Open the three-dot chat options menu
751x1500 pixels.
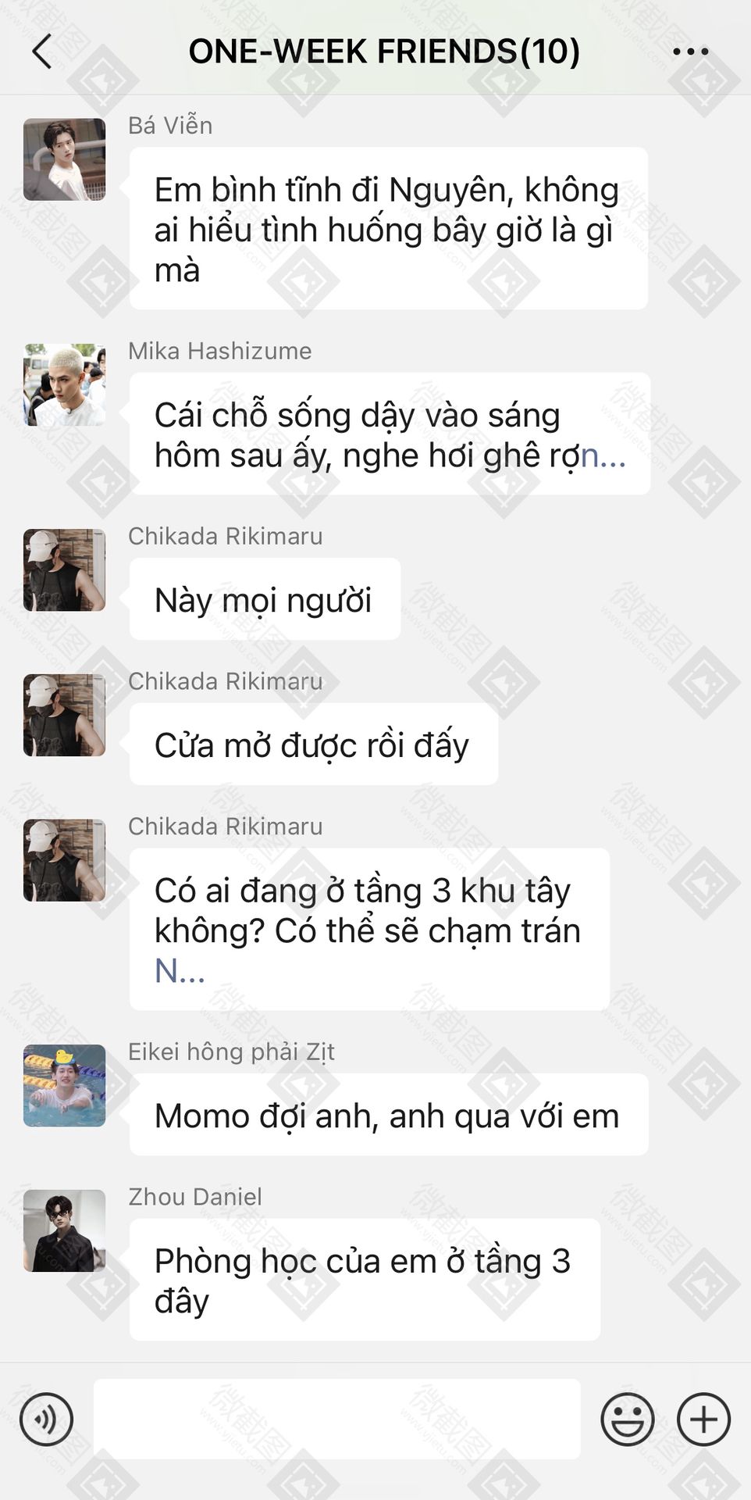(x=691, y=52)
